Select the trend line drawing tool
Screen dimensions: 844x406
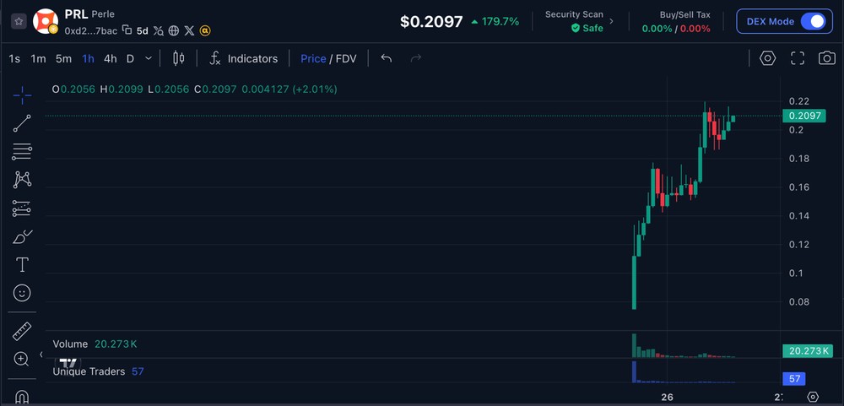pyautogui.click(x=22, y=123)
